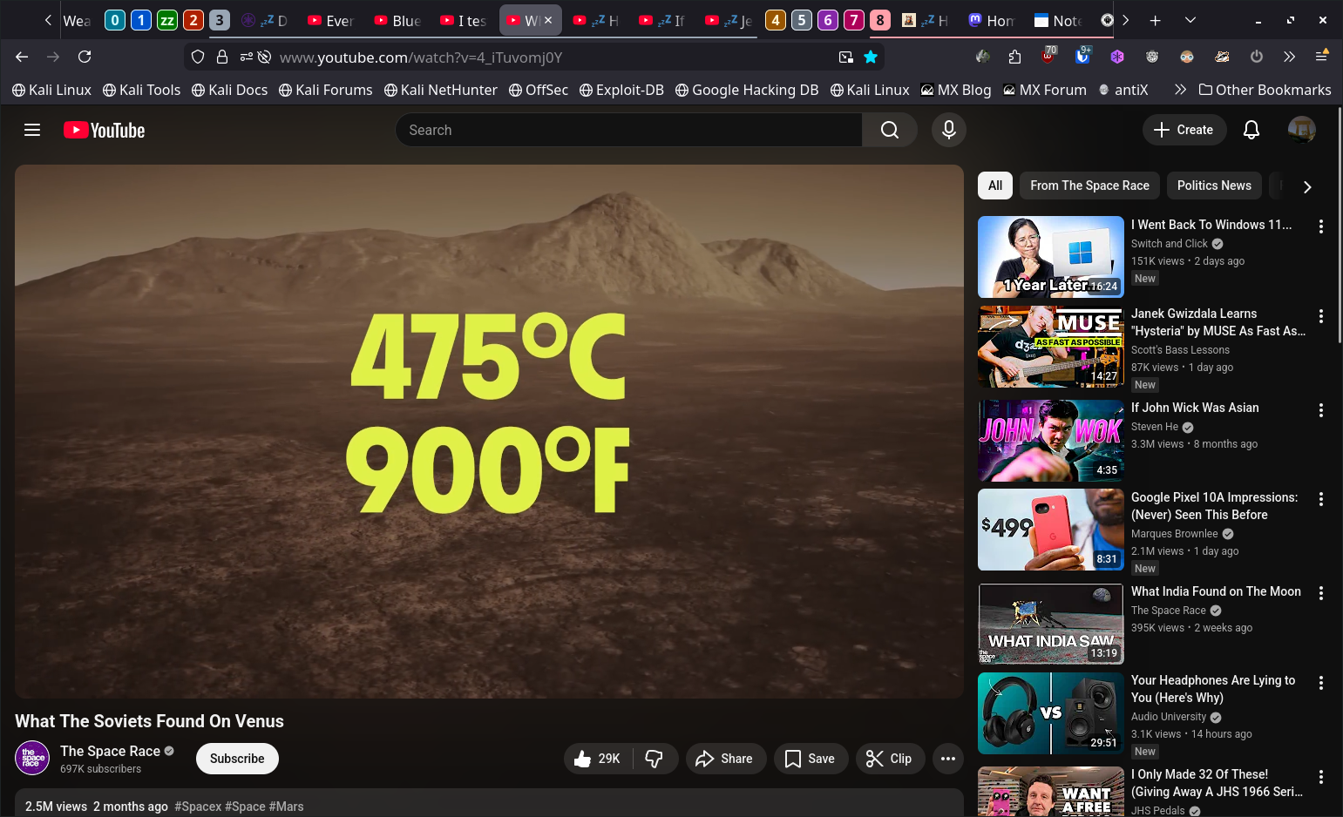Open more actions three-dot button under video

click(x=947, y=759)
